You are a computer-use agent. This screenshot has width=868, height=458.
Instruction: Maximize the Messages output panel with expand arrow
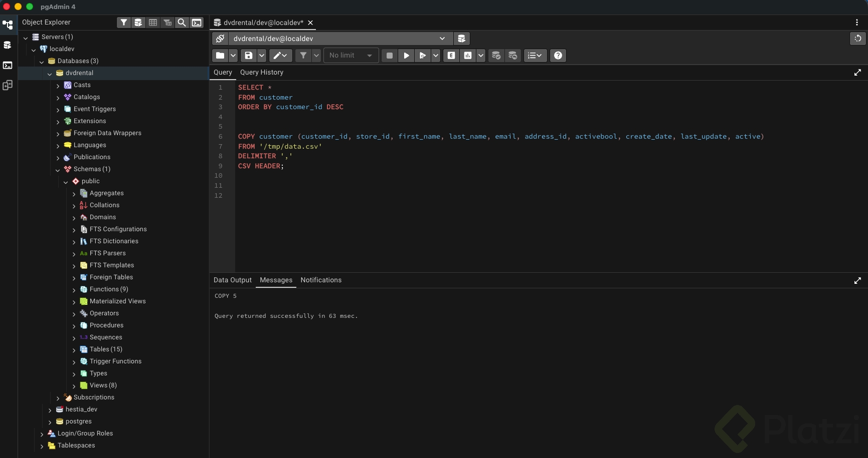click(857, 281)
